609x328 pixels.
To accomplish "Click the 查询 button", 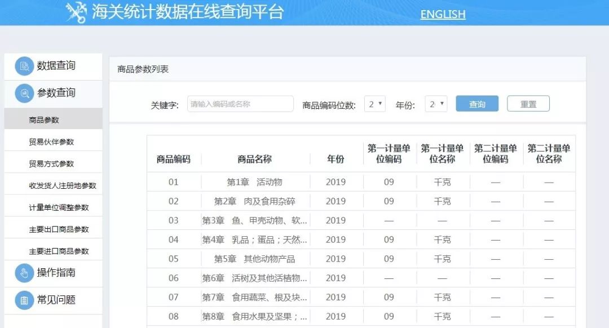I will point(476,103).
